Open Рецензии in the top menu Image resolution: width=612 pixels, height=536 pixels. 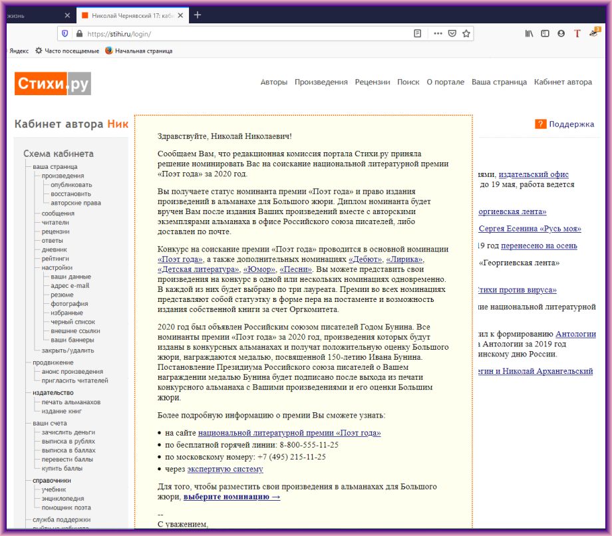pyautogui.click(x=373, y=82)
